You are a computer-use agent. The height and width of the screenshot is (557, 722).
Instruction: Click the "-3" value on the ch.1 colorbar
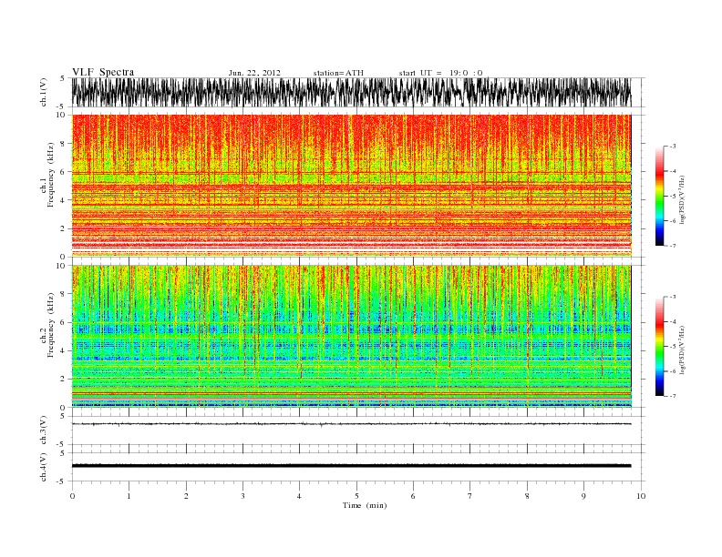click(671, 147)
